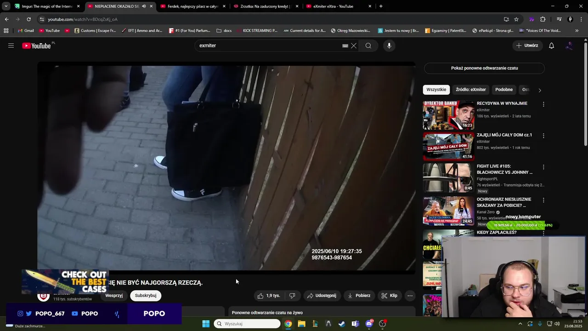Open the on-screen keyboard icon in search box
Screen dimensions: 588x331
point(345,46)
